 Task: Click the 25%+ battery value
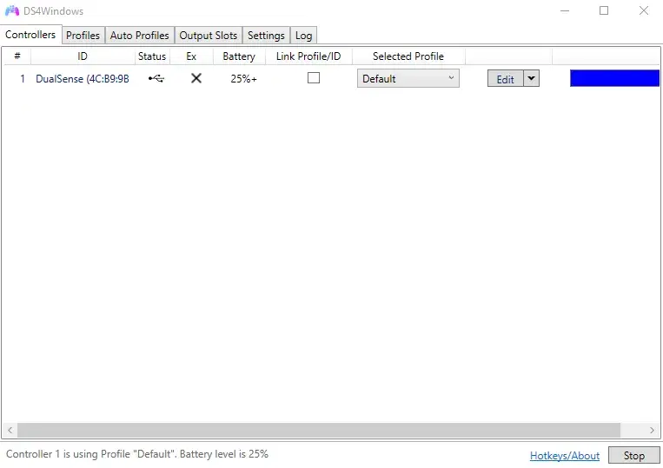click(x=243, y=78)
